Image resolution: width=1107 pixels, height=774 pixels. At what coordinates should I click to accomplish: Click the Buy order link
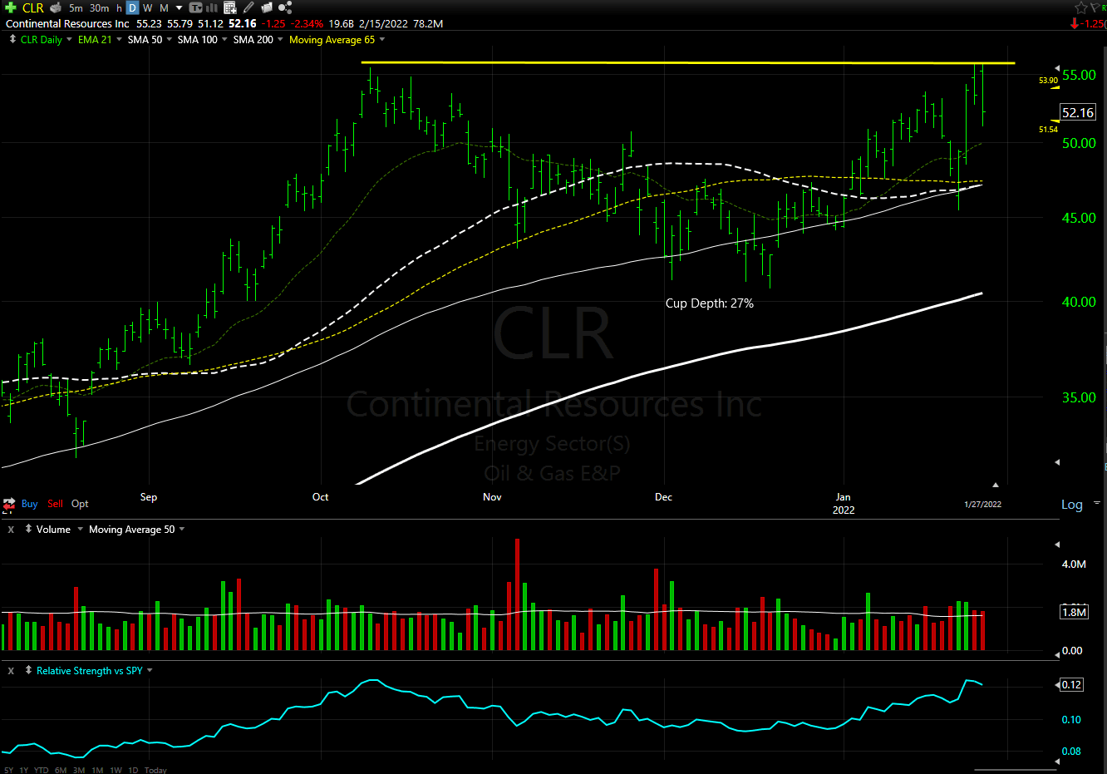point(29,503)
